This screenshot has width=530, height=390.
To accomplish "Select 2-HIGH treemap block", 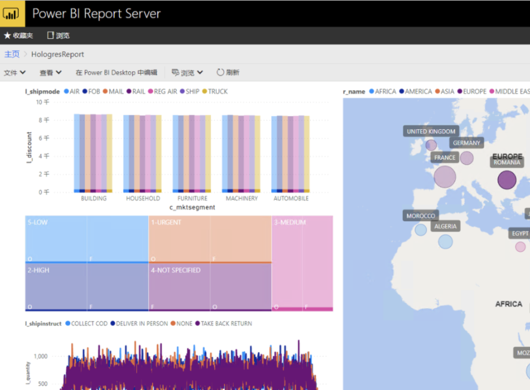I will tap(87, 287).
